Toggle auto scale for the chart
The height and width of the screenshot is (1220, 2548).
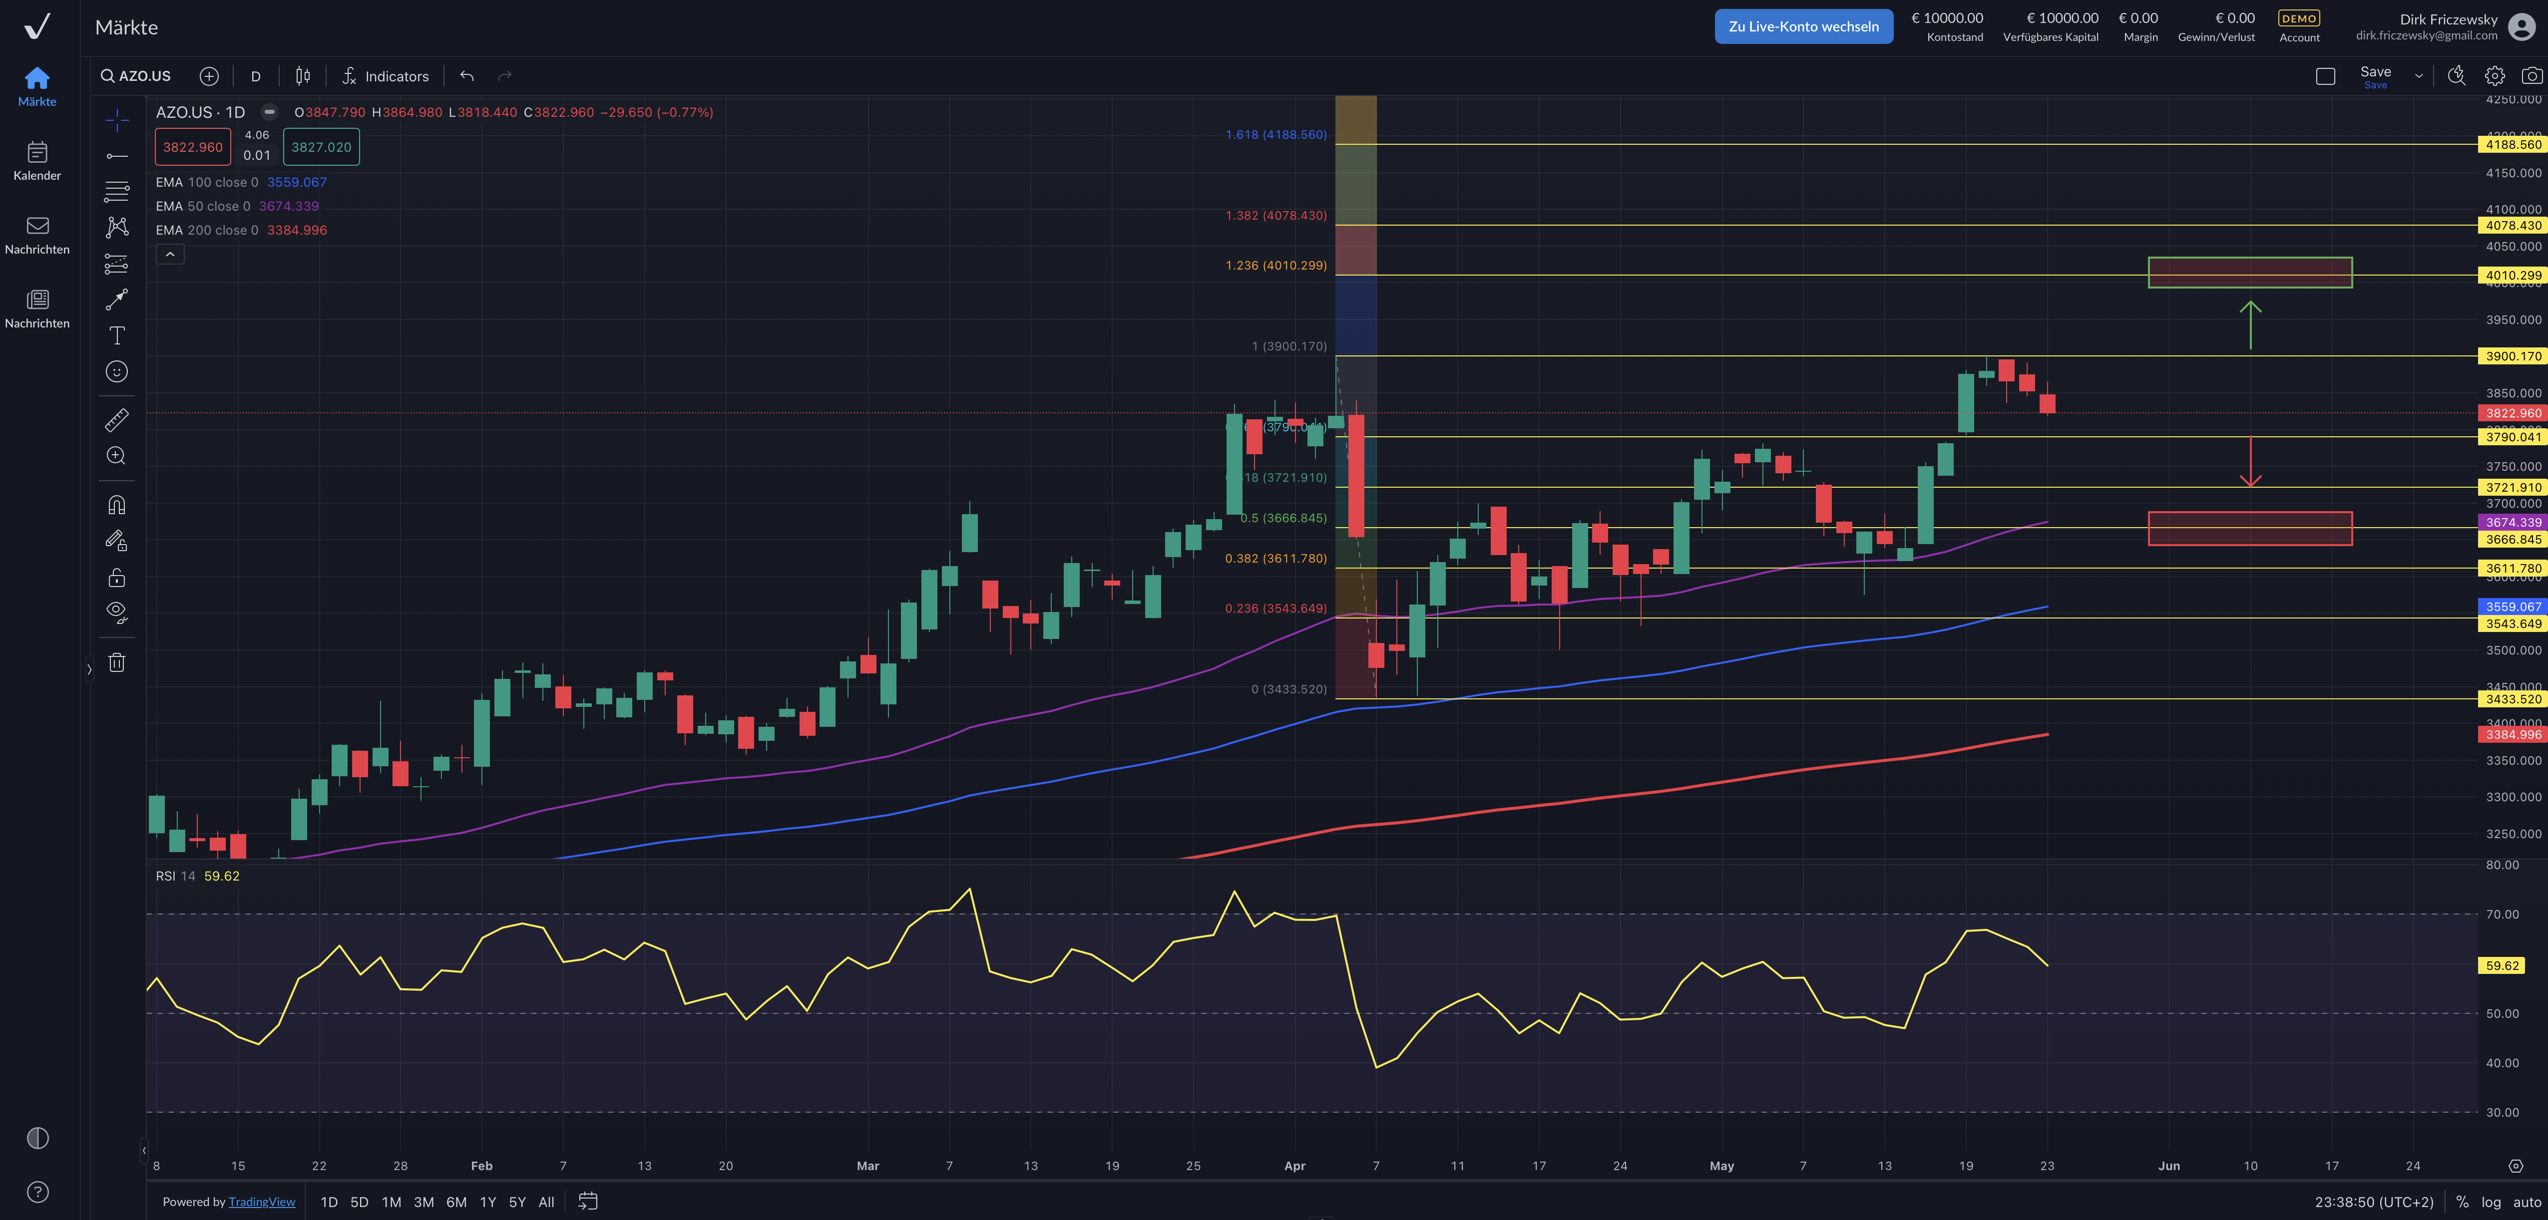point(2526,1202)
